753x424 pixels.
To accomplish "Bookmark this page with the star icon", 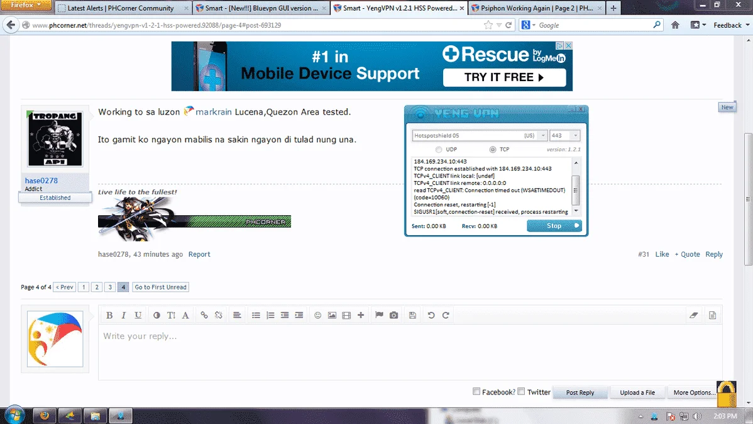I will tap(488, 25).
